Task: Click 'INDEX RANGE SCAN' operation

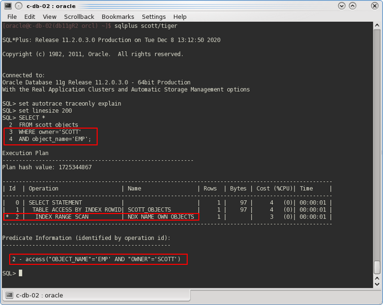Action: tap(62, 217)
